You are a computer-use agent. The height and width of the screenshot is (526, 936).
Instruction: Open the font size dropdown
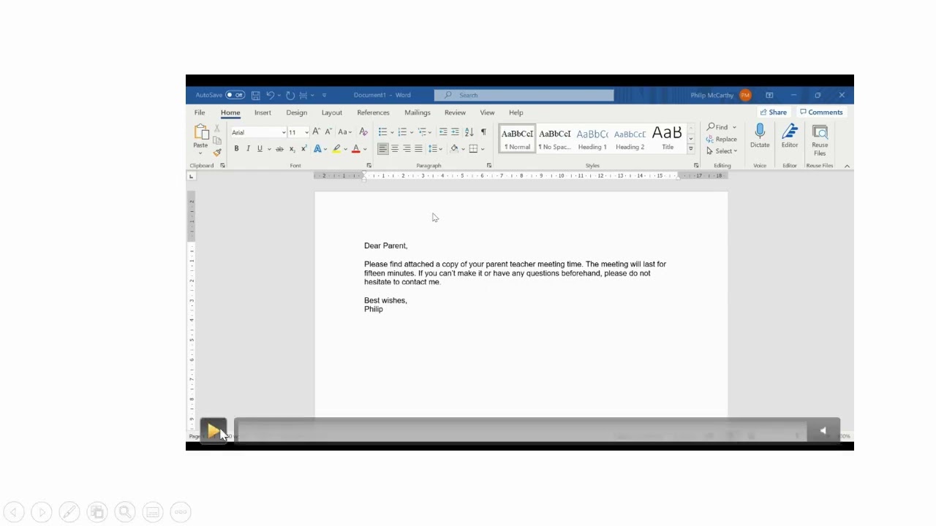click(x=306, y=132)
